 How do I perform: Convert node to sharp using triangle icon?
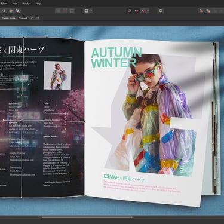click(32, 18)
